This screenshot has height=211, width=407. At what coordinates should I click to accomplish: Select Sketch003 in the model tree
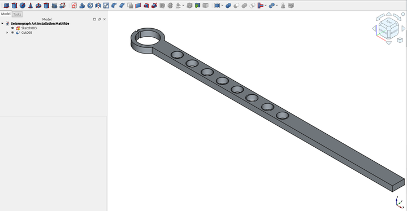point(29,28)
